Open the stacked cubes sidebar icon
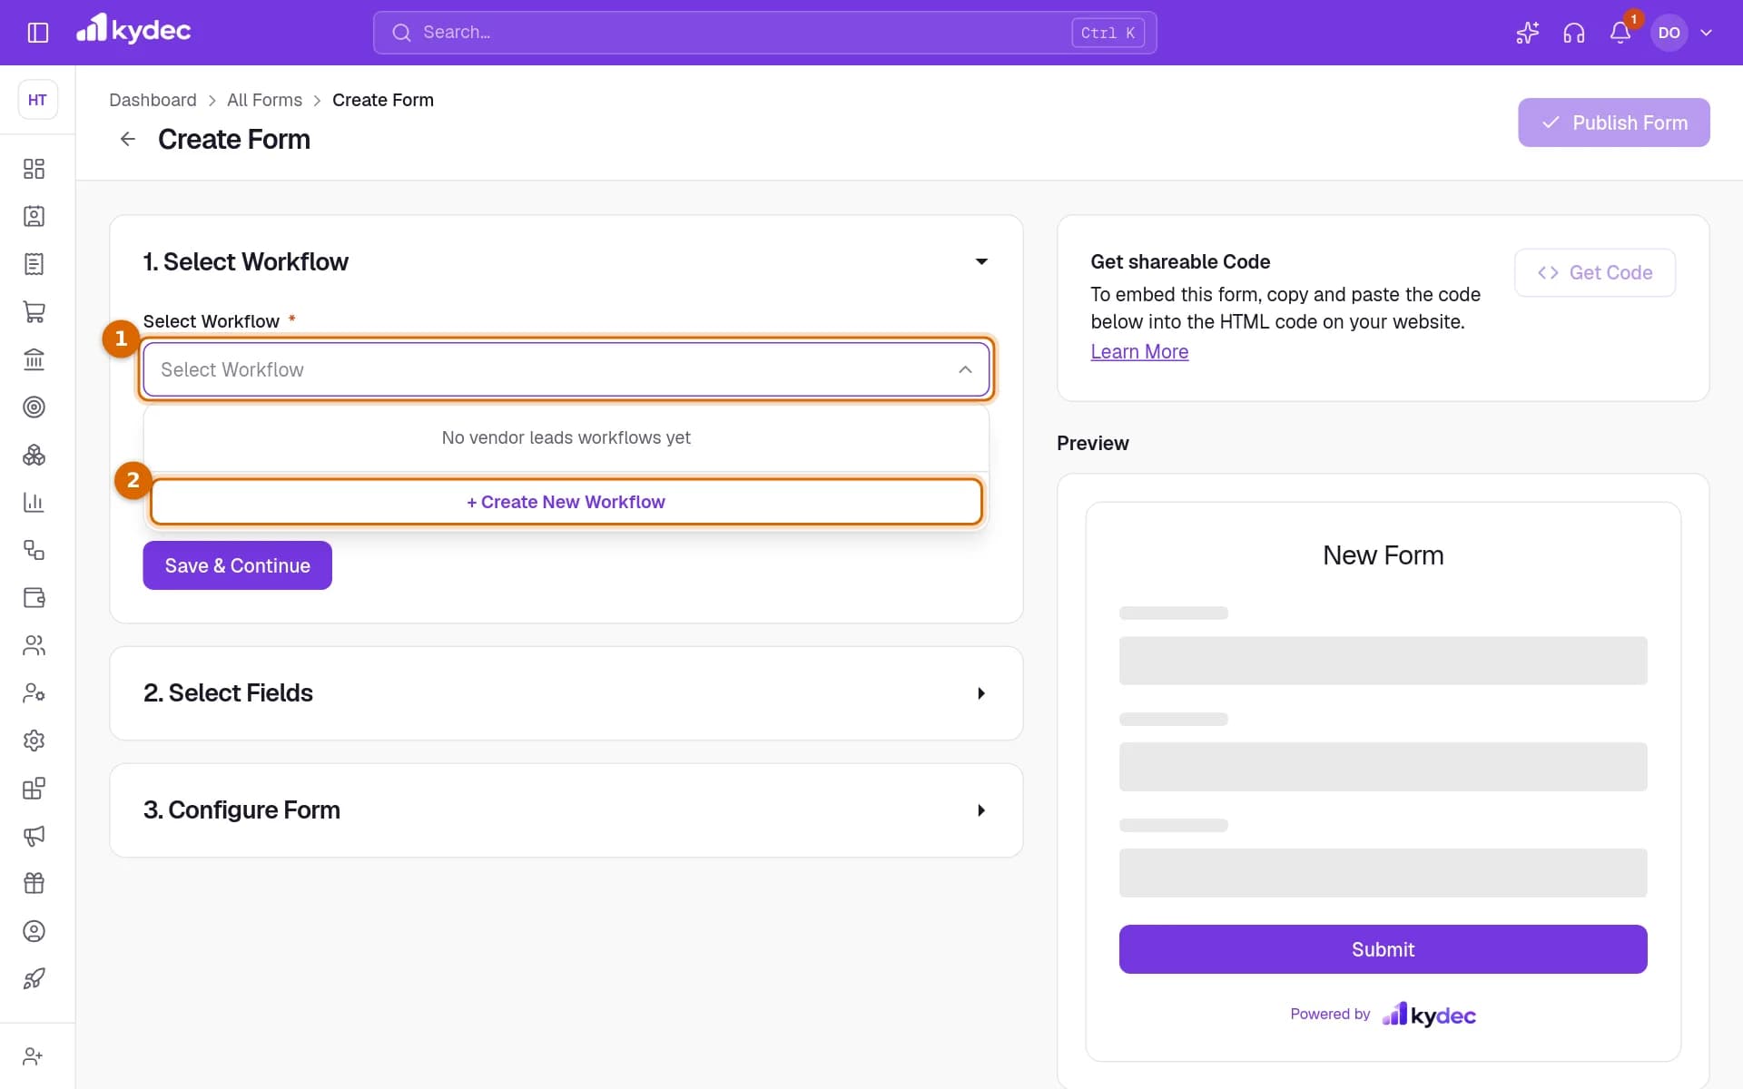 pyautogui.click(x=34, y=455)
